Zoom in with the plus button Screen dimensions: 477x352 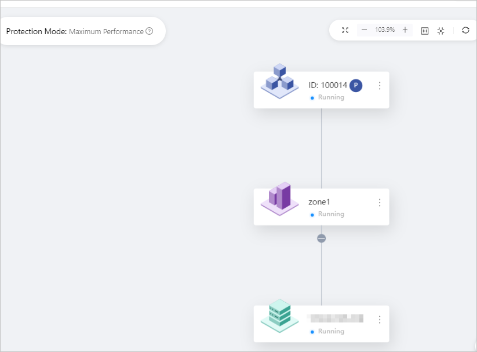[405, 30]
